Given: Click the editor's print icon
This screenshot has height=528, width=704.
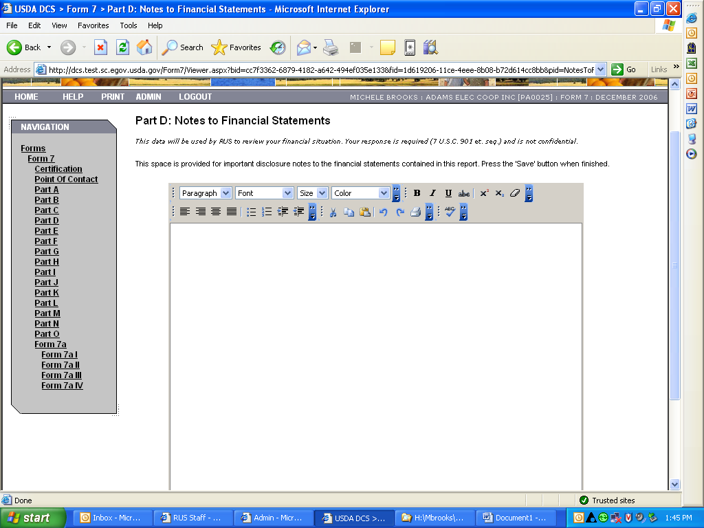Looking at the screenshot, I should coord(415,212).
